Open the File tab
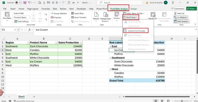Image resolution: width=198 pixels, height=102 pixels. pyautogui.click(x=5, y=9)
